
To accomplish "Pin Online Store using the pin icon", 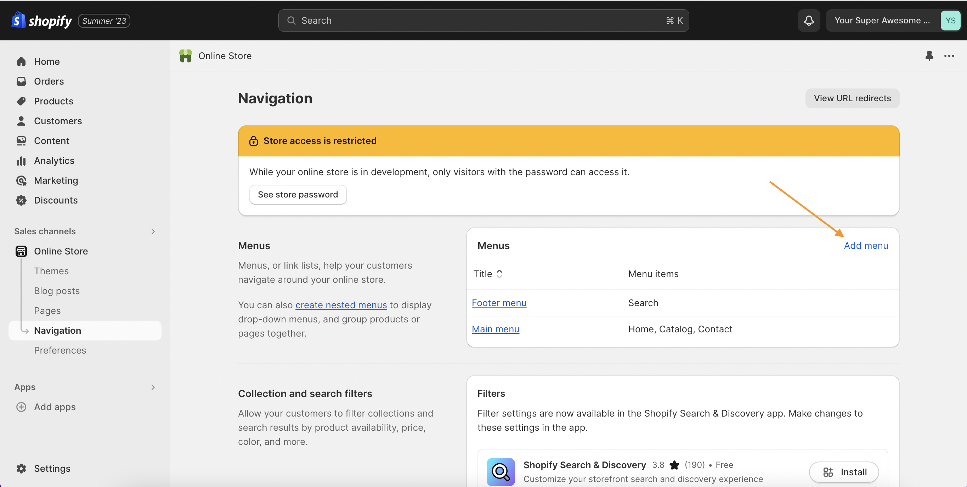I will (930, 56).
